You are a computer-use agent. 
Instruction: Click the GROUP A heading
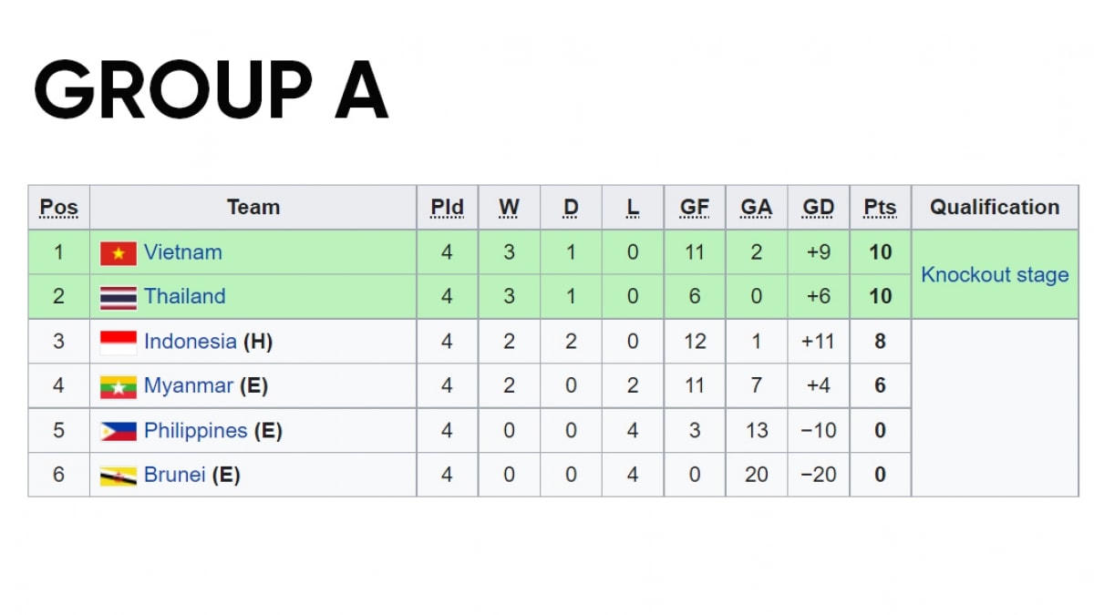[212, 89]
